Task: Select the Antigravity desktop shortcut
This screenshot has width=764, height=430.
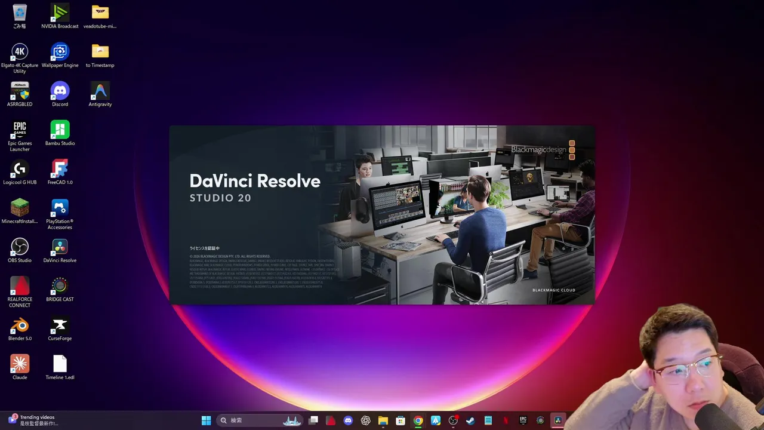Action: (x=100, y=94)
